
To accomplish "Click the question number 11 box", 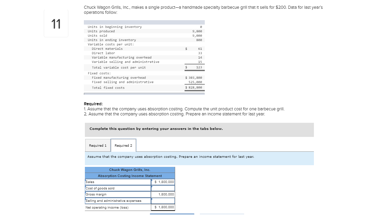I will point(56,24).
